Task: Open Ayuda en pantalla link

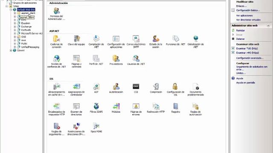Action: point(246,83)
